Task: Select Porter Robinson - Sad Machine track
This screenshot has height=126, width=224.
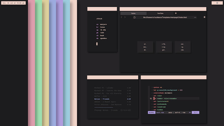Action: 113,104
